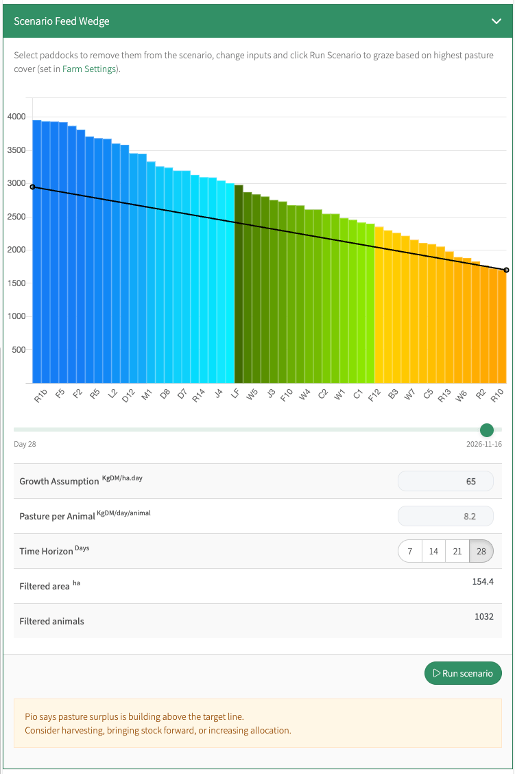This screenshot has height=774, width=515.
Task: Edit the Pasture per Animal value 8.2
Action: click(x=446, y=516)
